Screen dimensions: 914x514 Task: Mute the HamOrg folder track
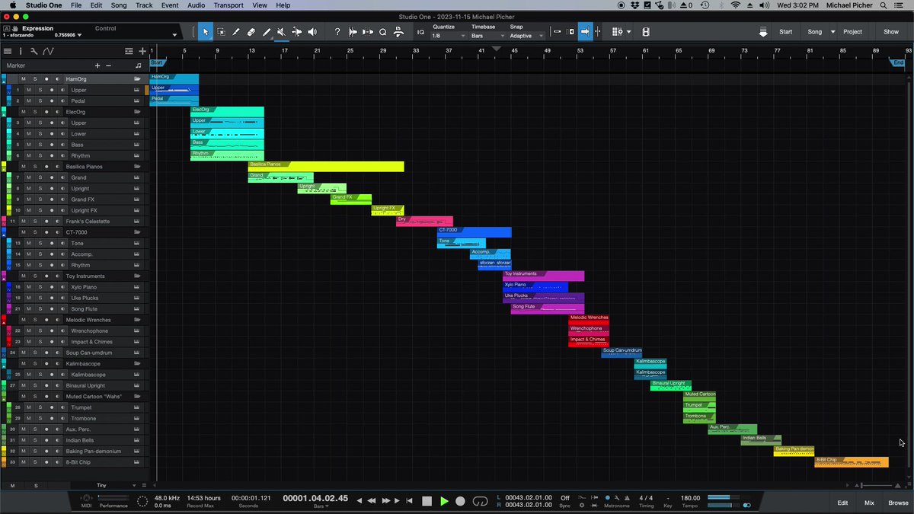[x=23, y=79]
